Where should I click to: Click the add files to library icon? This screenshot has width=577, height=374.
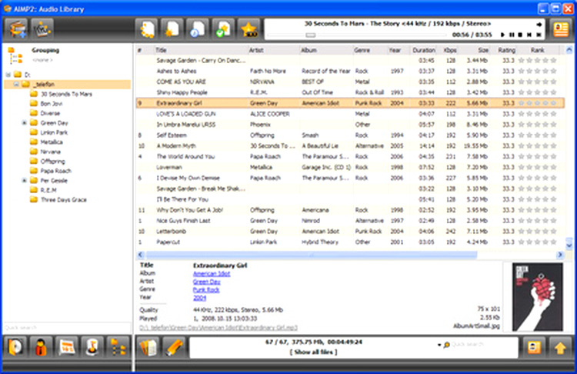click(18, 29)
